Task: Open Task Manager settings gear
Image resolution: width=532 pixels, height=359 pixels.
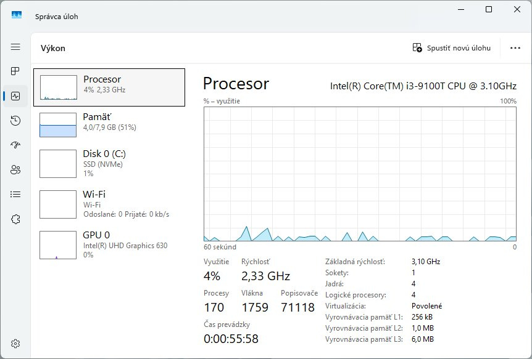Action: [x=15, y=343]
